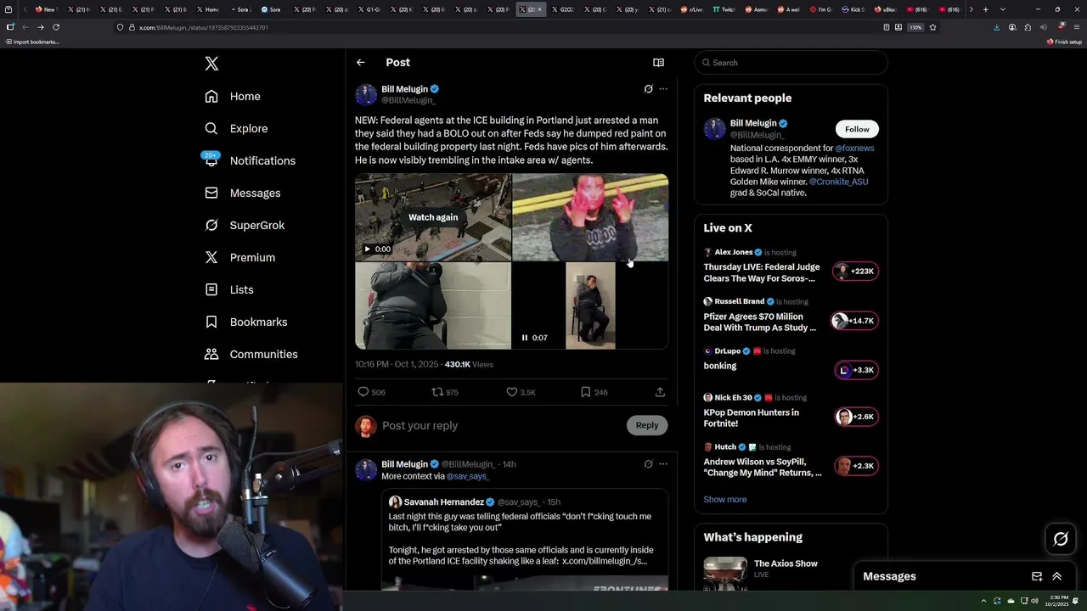
Task: Open the officer back photo thumbnail
Action: [x=433, y=305]
